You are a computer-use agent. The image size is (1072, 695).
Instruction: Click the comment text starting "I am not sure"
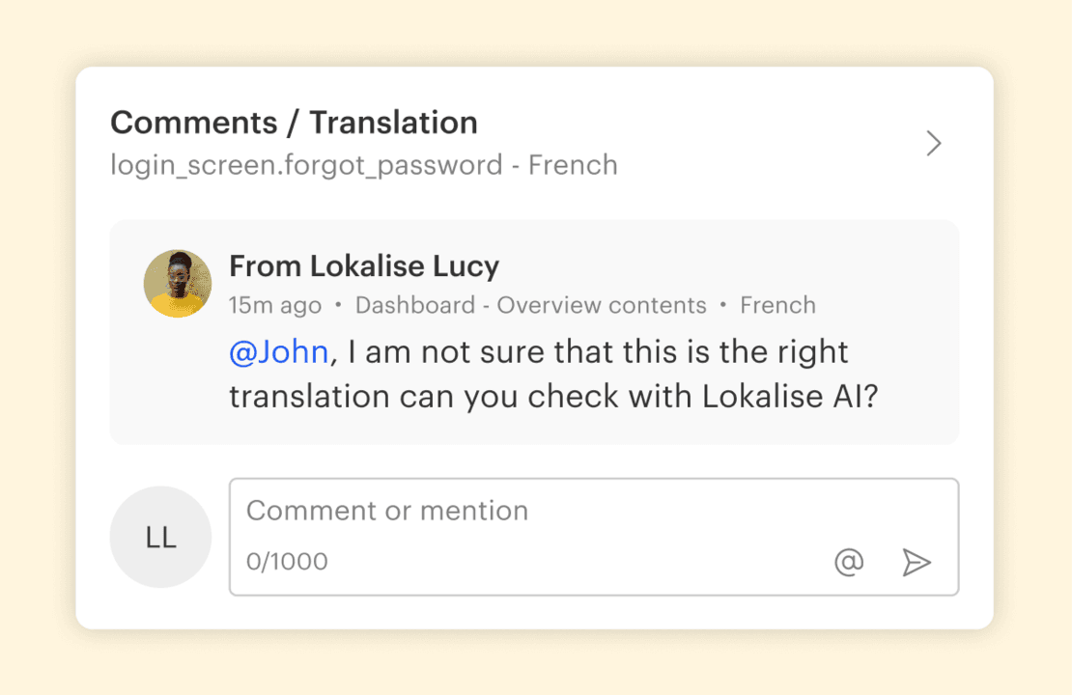click(599, 352)
